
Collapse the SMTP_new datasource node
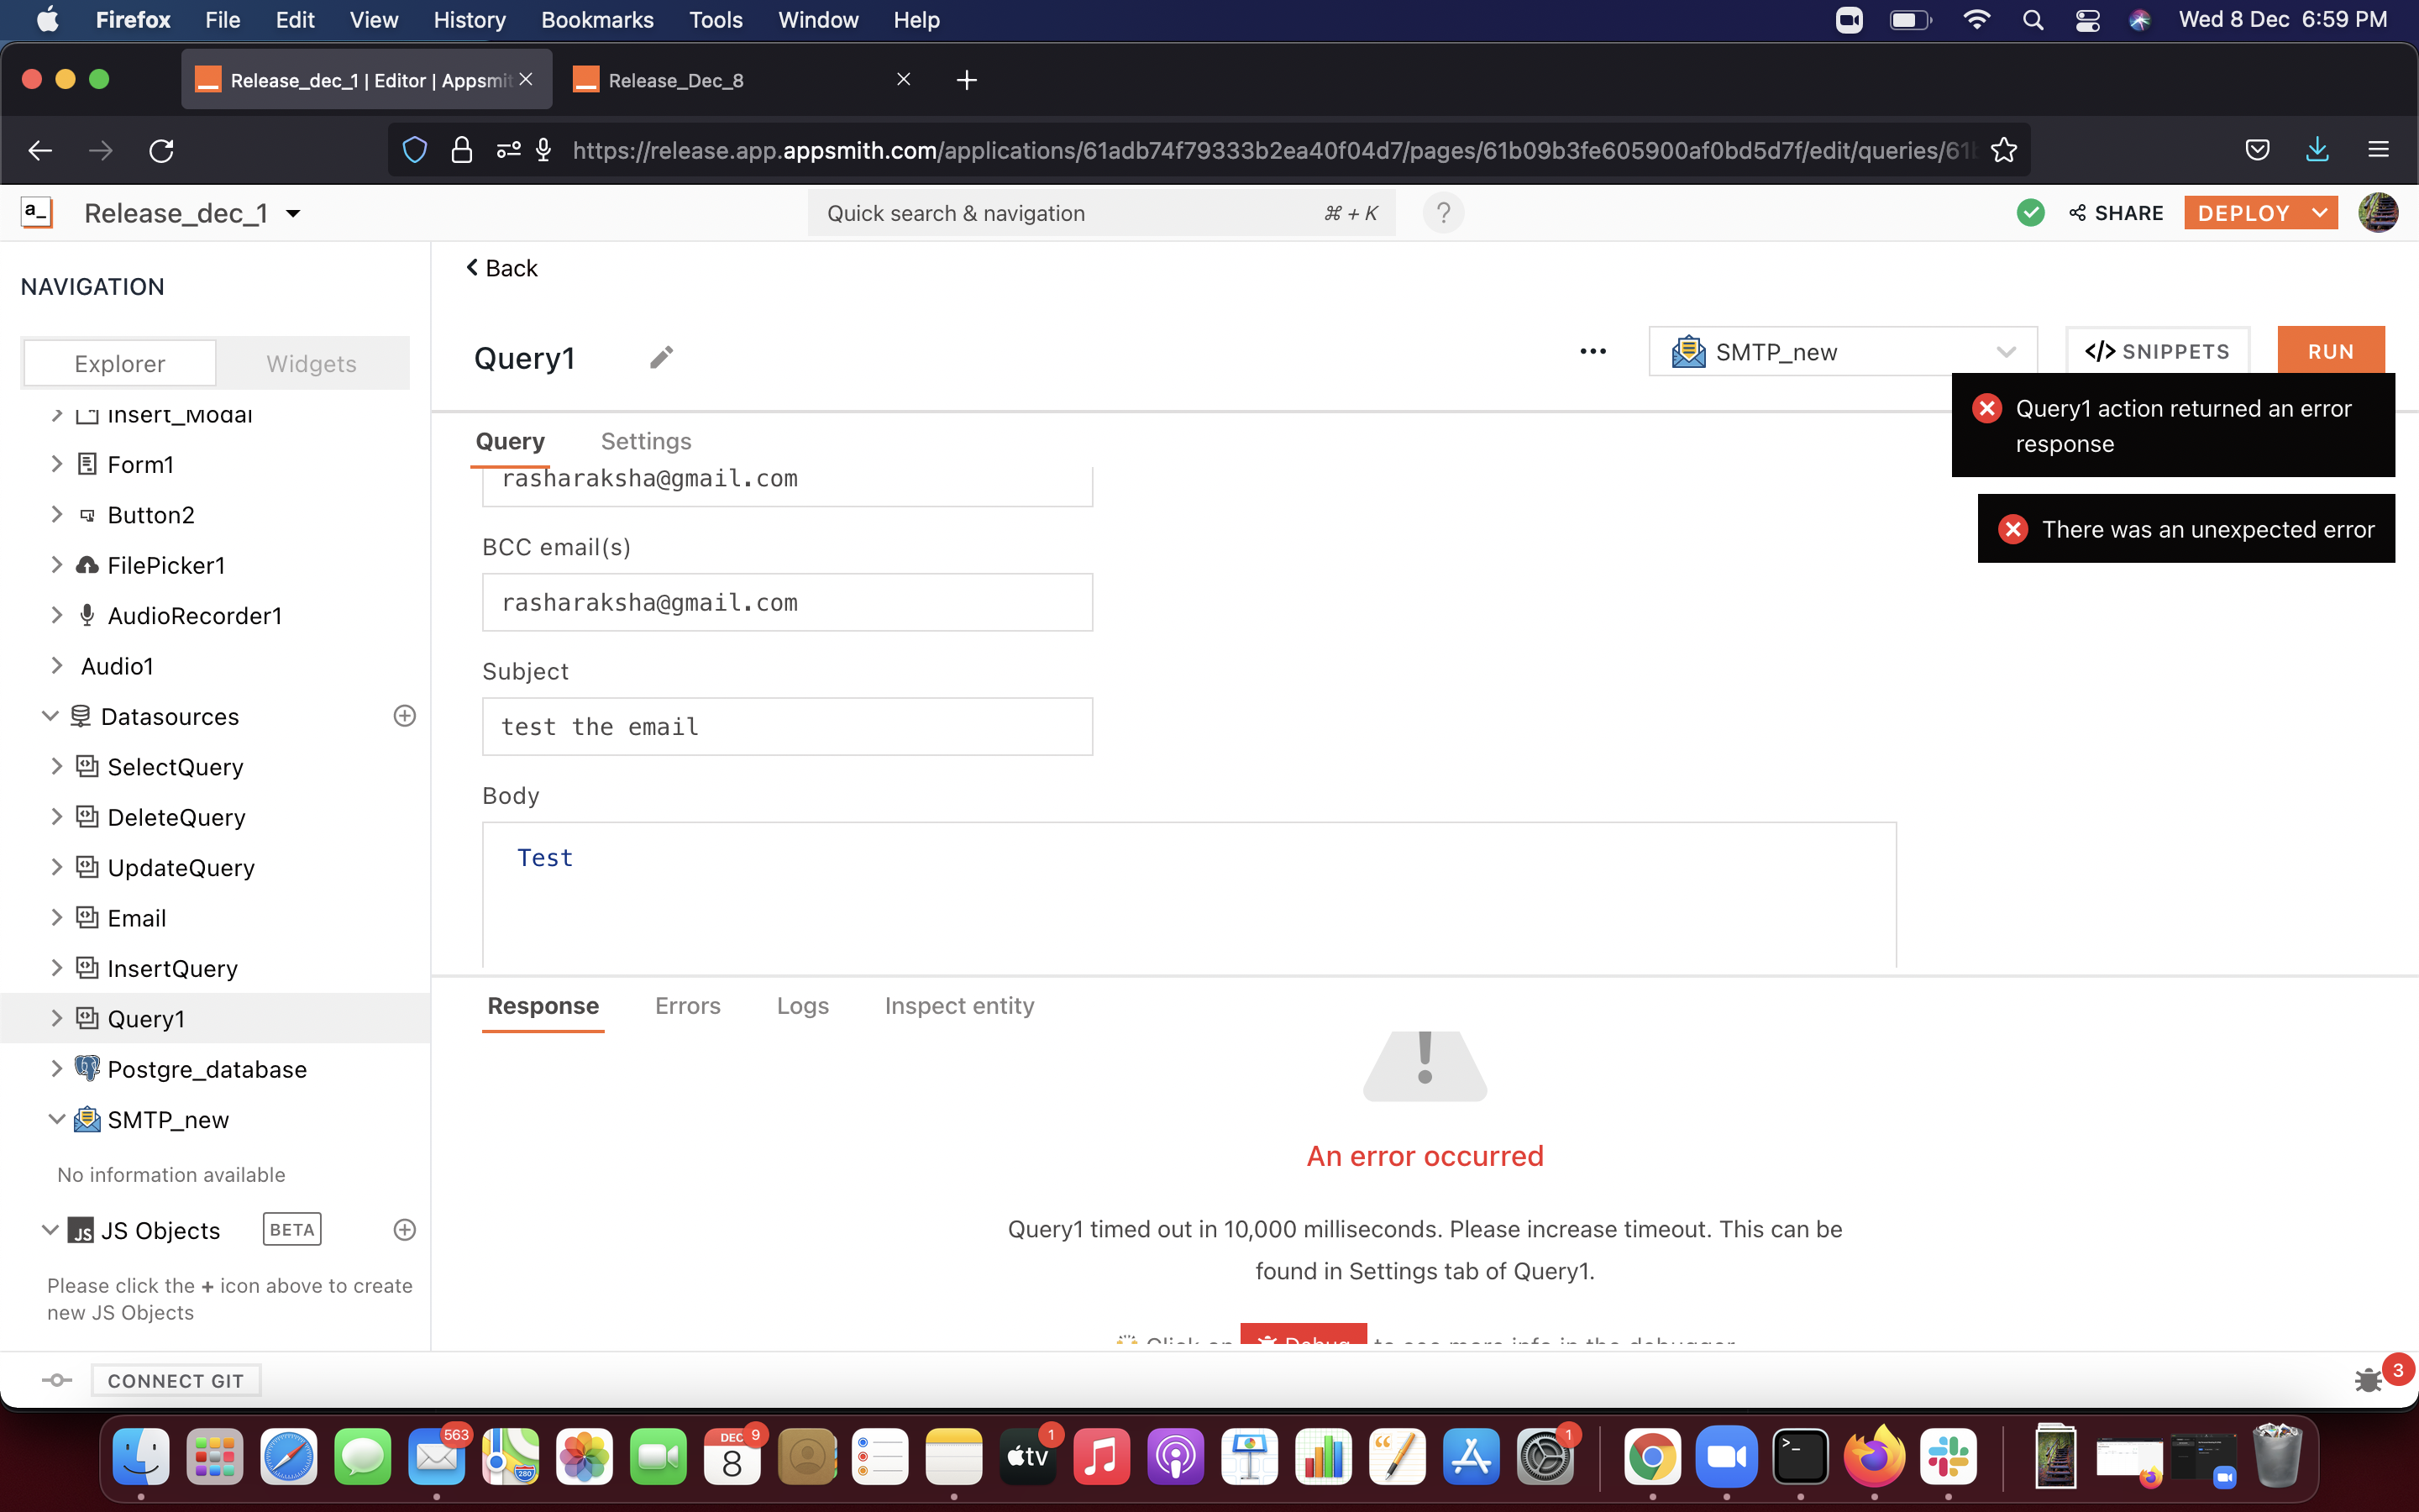[x=57, y=1119]
